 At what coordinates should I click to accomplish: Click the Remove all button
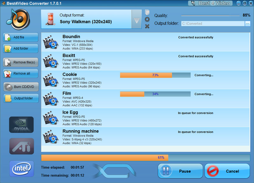(21, 73)
